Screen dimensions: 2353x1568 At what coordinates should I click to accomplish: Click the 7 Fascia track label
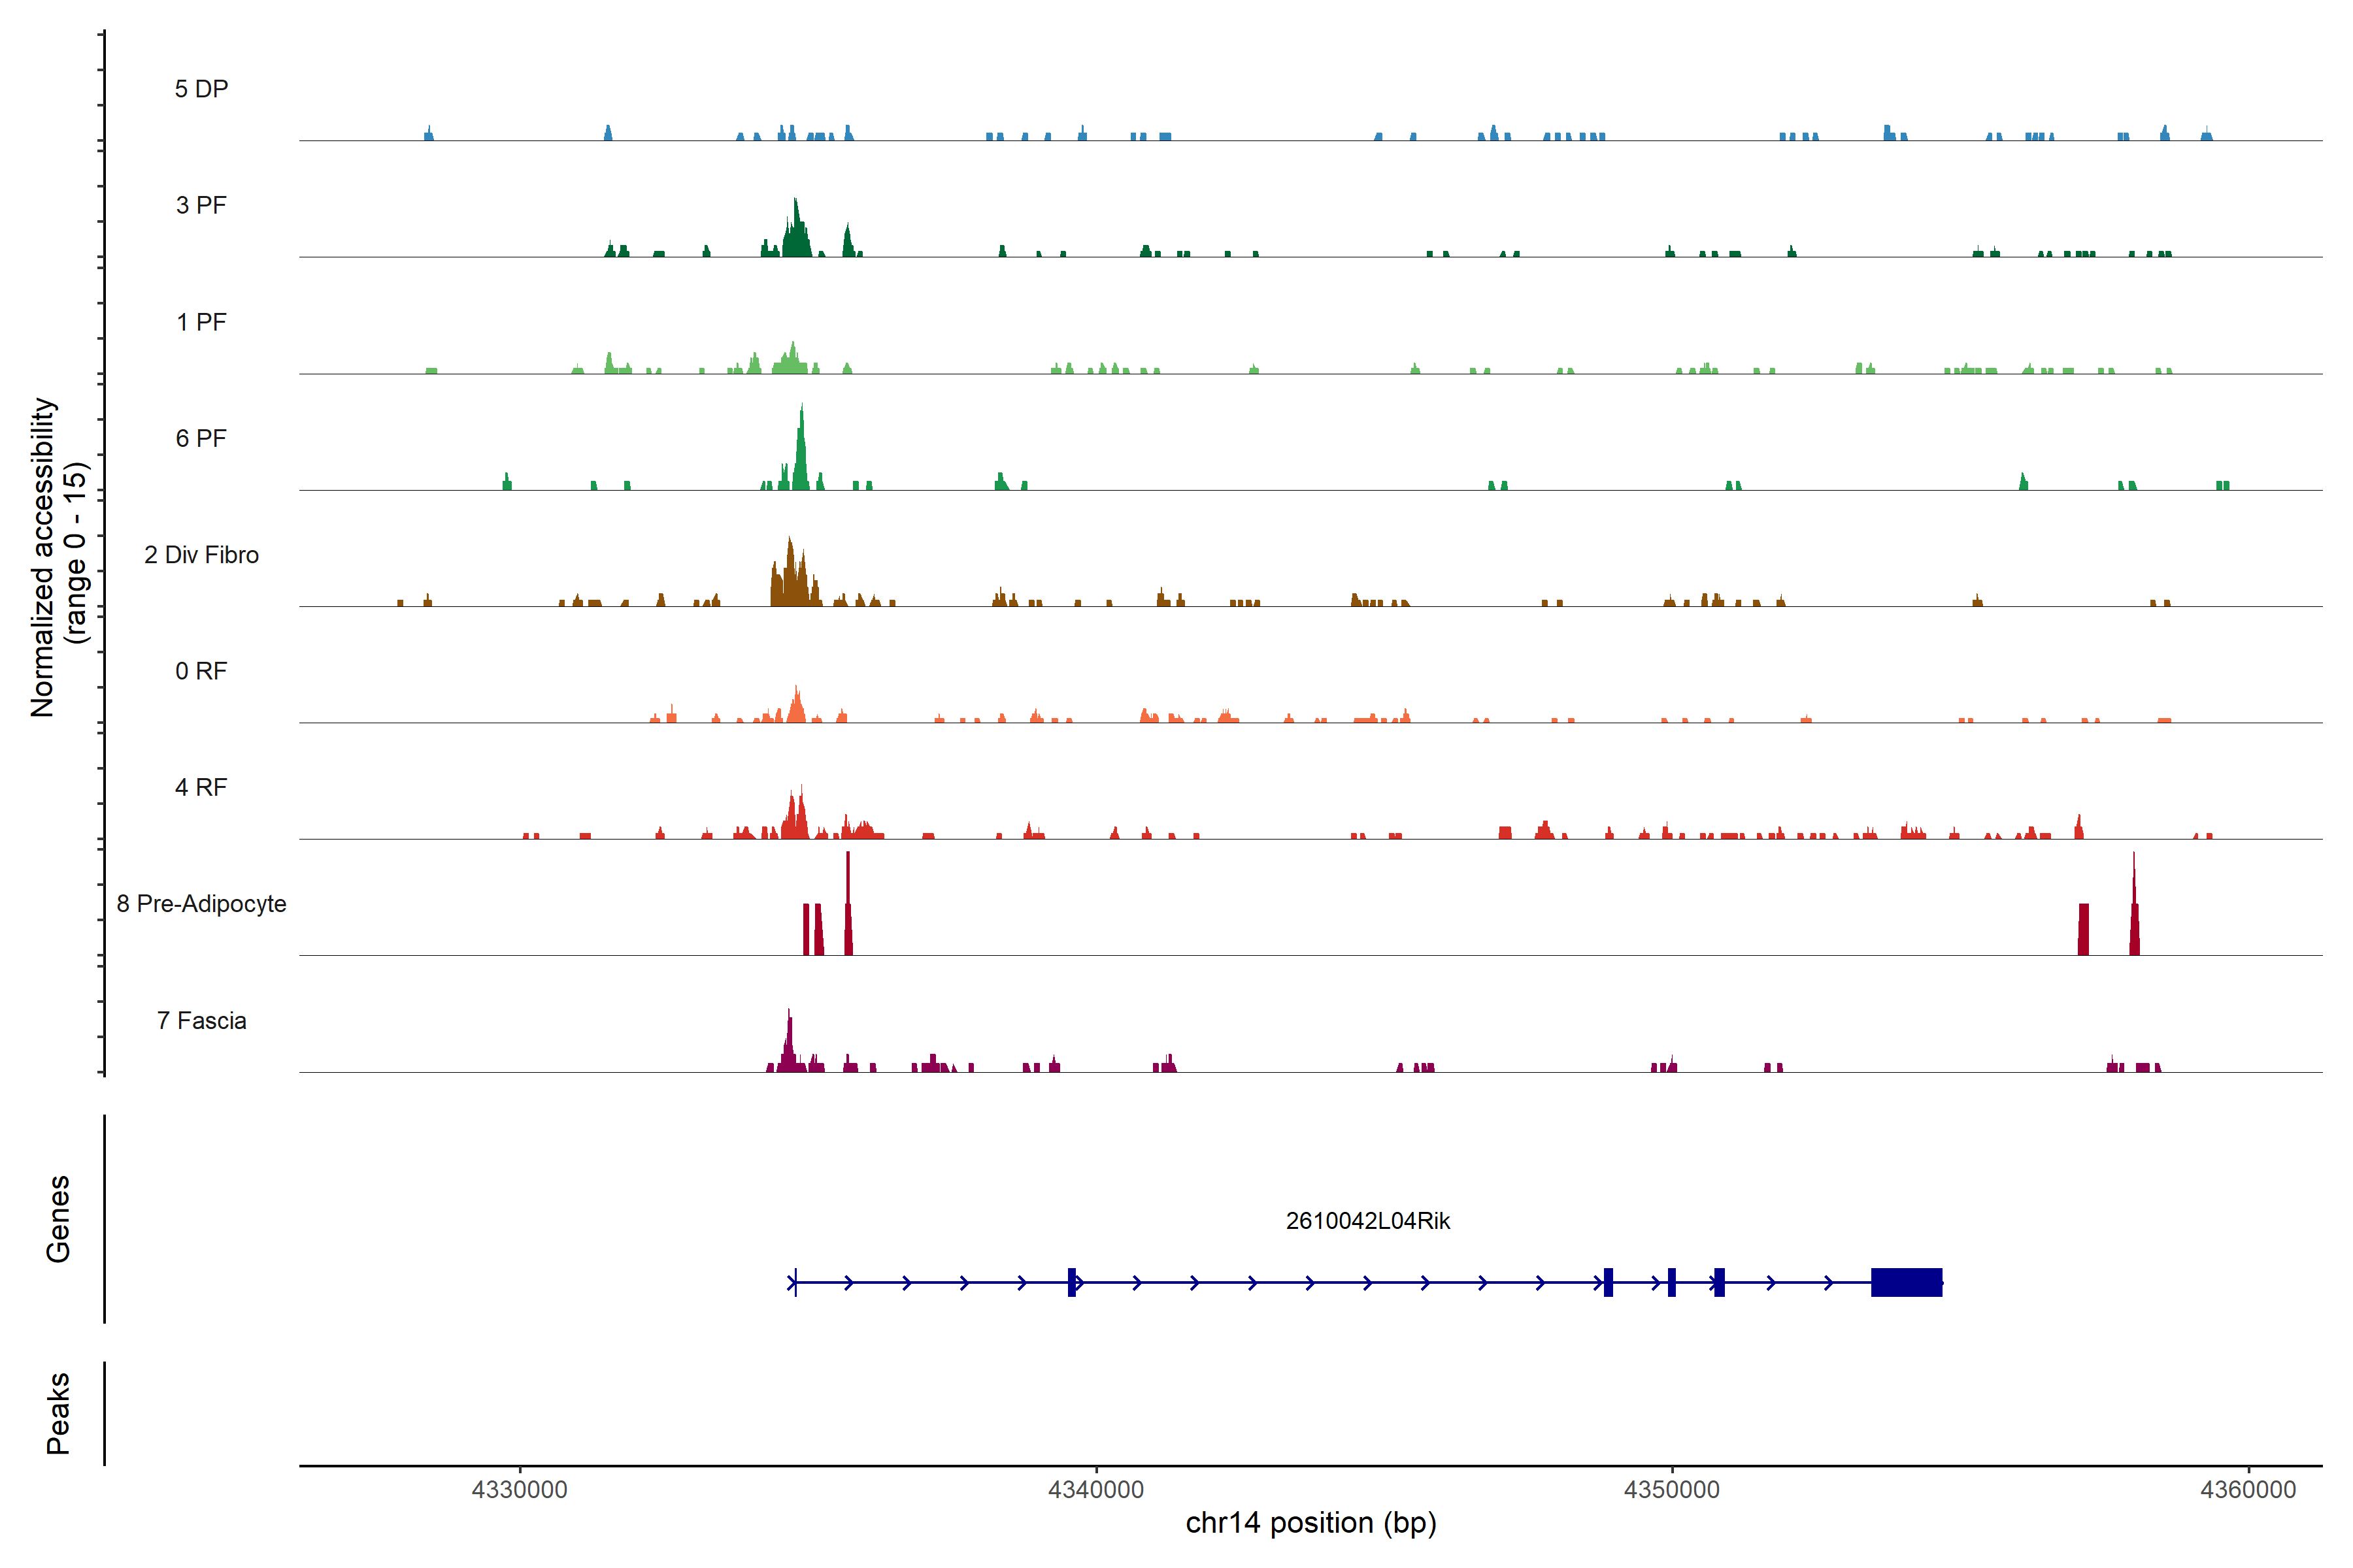coord(201,1020)
